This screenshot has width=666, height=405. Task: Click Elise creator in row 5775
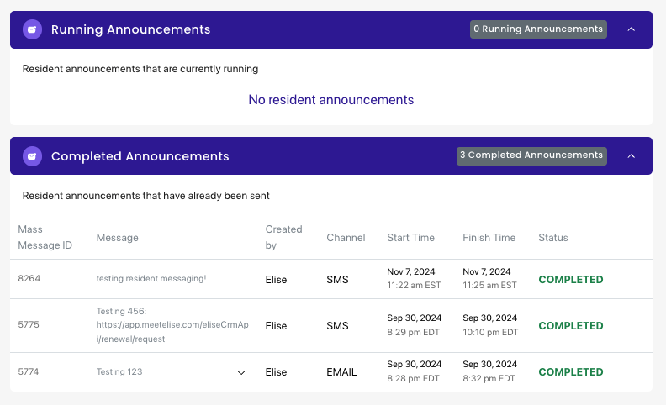pos(276,326)
